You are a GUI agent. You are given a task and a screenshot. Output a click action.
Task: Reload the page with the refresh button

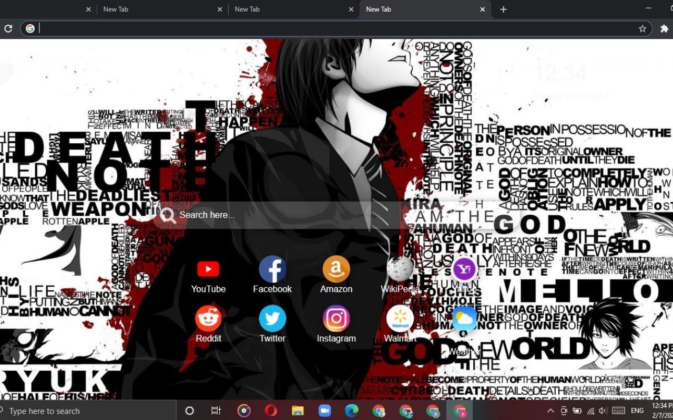pos(8,28)
